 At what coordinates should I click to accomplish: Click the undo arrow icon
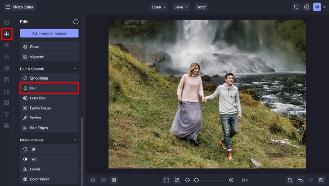[x=300, y=180]
